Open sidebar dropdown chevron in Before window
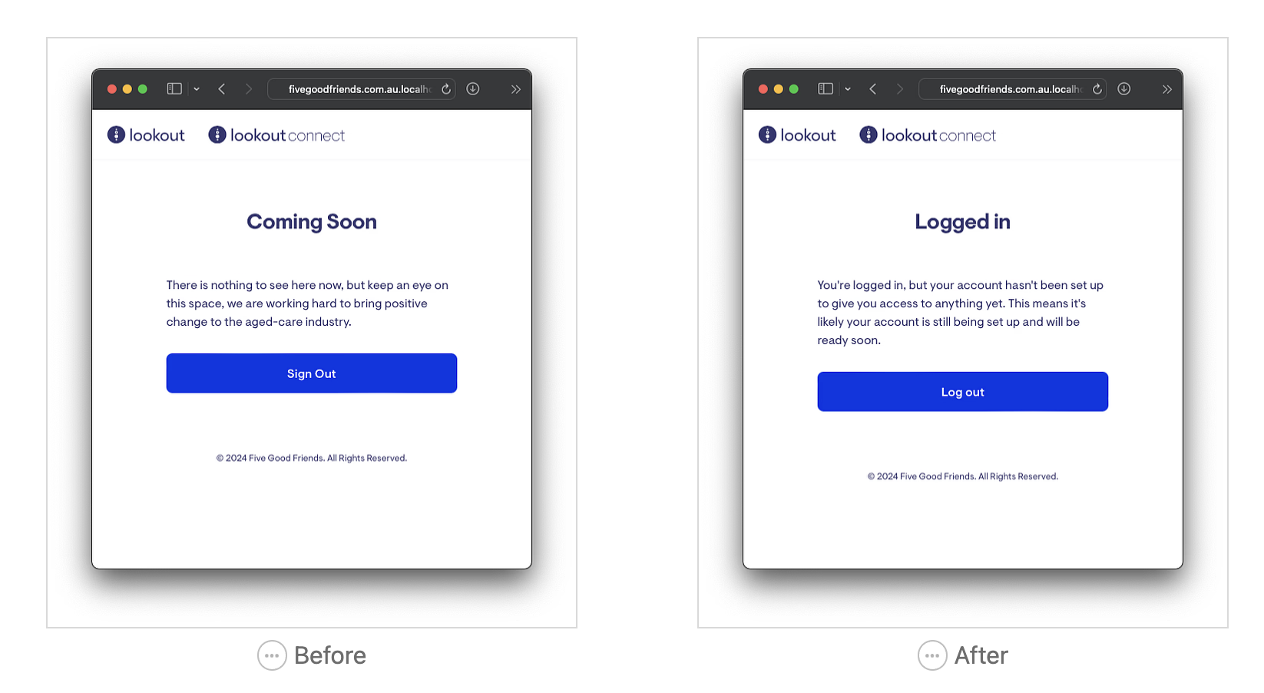Viewport: 1264px width, 693px height. (197, 89)
